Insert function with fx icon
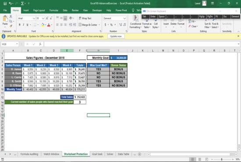The width and height of the screenshot is (241, 162). 40,44
